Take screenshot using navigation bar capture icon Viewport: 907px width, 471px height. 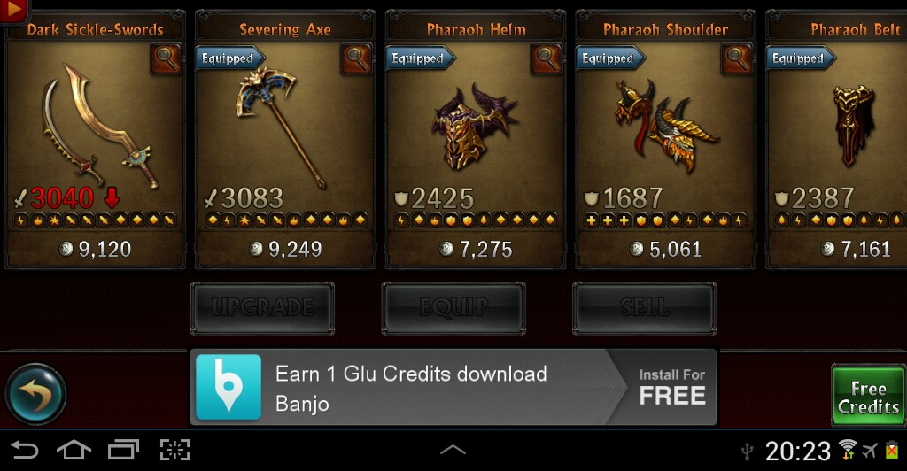pos(174,450)
